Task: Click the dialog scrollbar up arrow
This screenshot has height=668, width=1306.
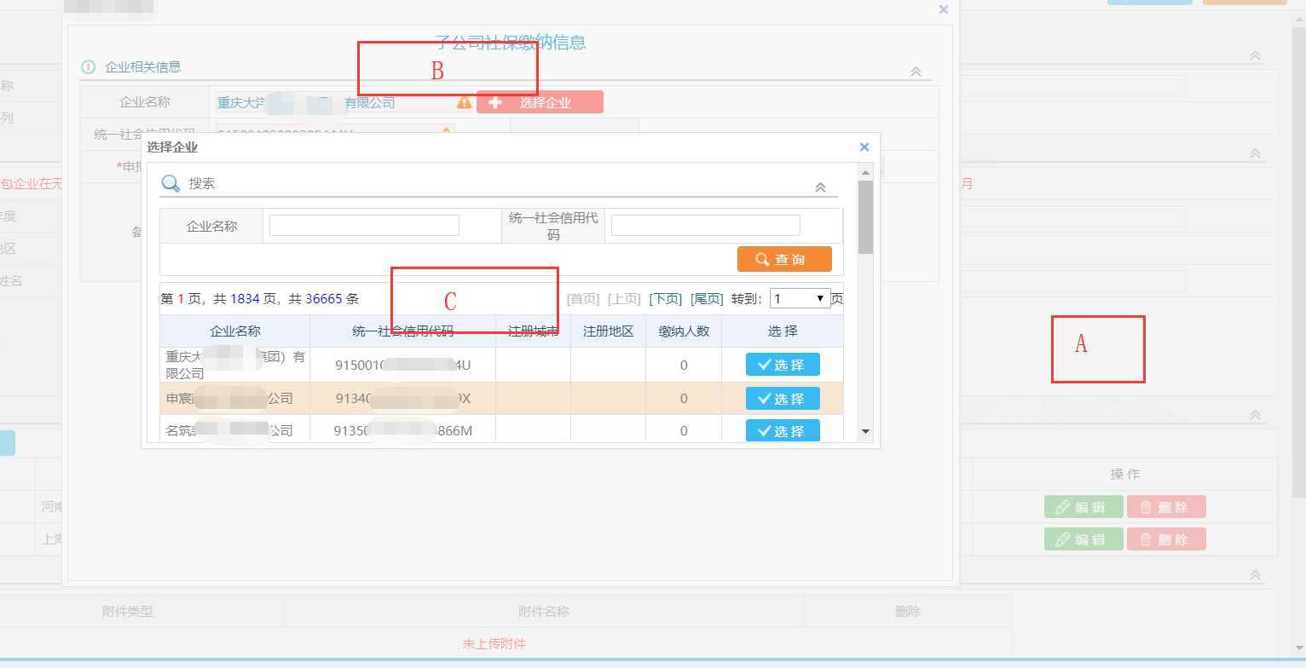Action: [x=866, y=172]
